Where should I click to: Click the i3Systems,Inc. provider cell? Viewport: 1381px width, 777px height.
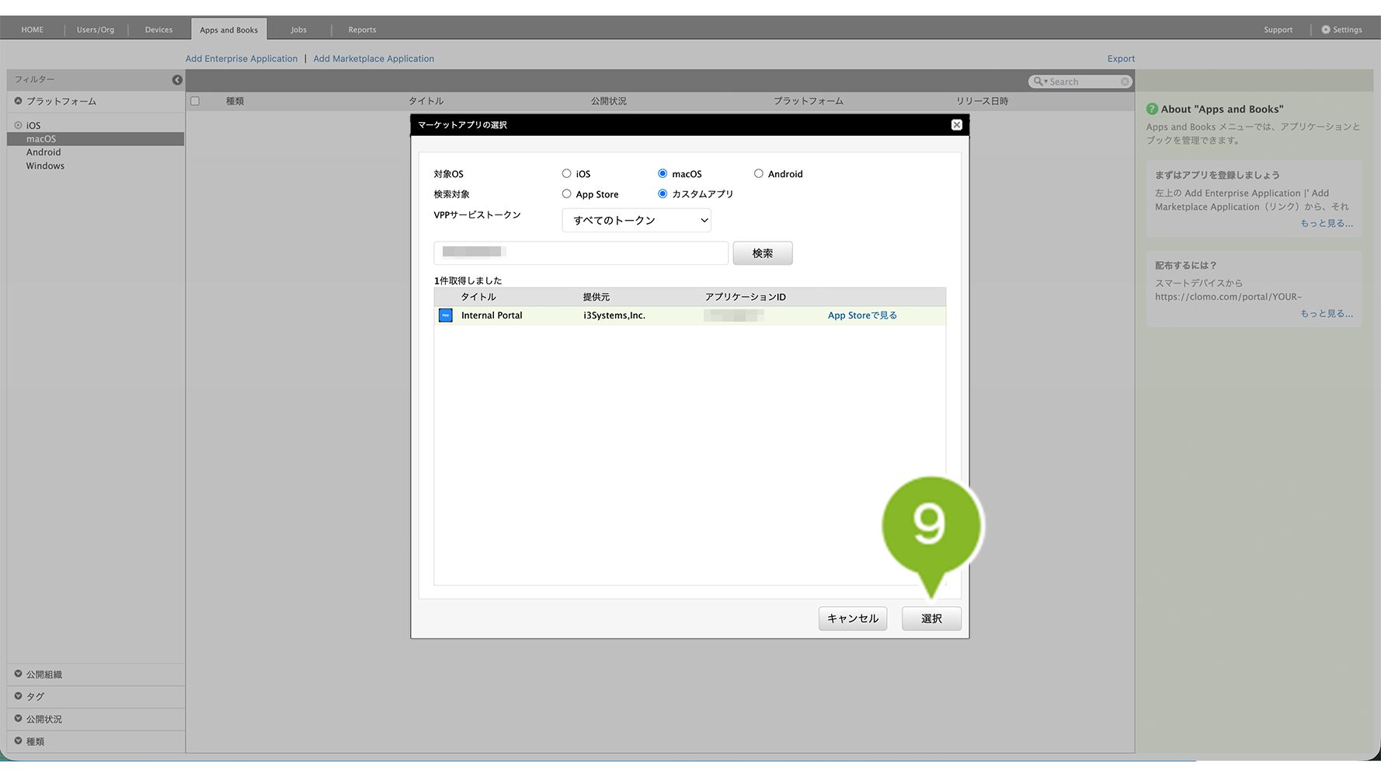click(614, 315)
